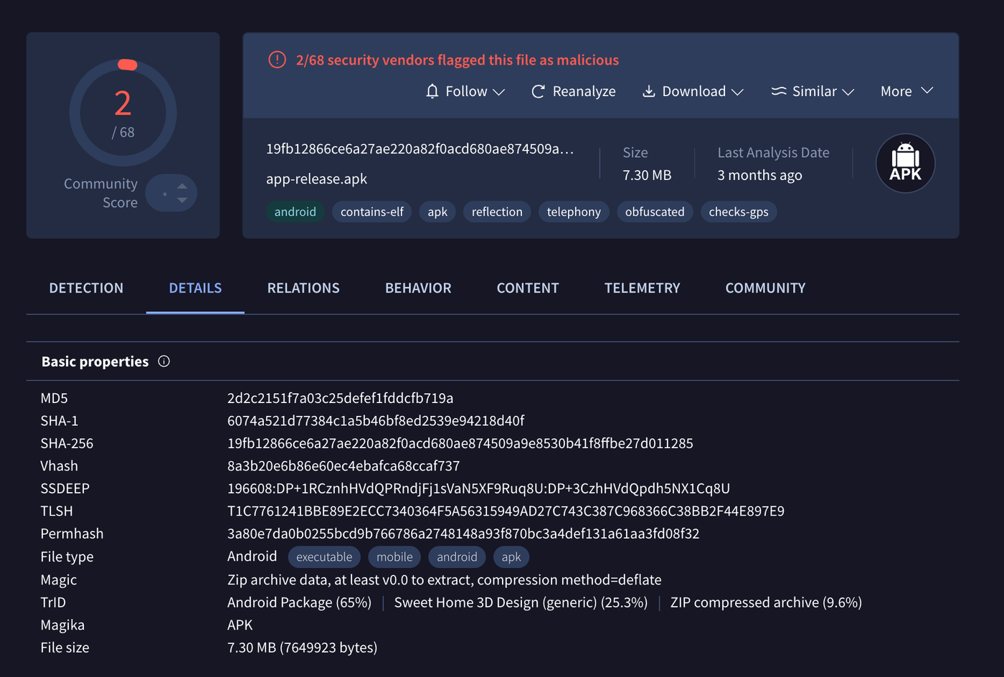Expand the Download dropdown chevron

click(x=737, y=92)
